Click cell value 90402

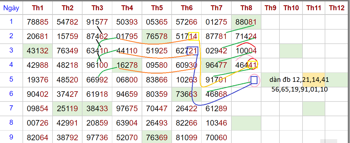coord(37,94)
